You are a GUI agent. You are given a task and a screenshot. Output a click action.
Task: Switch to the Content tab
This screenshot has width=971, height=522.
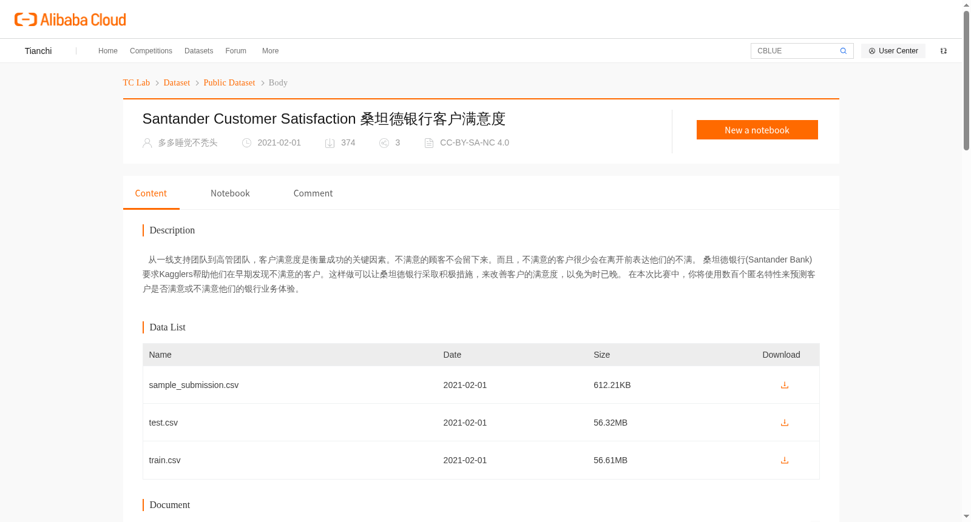tap(151, 193)
